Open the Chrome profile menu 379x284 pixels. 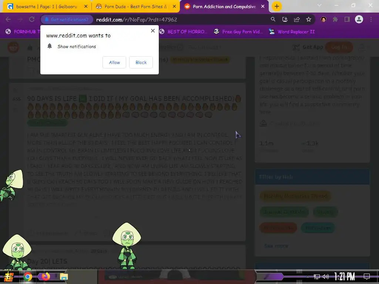point(359,19)
